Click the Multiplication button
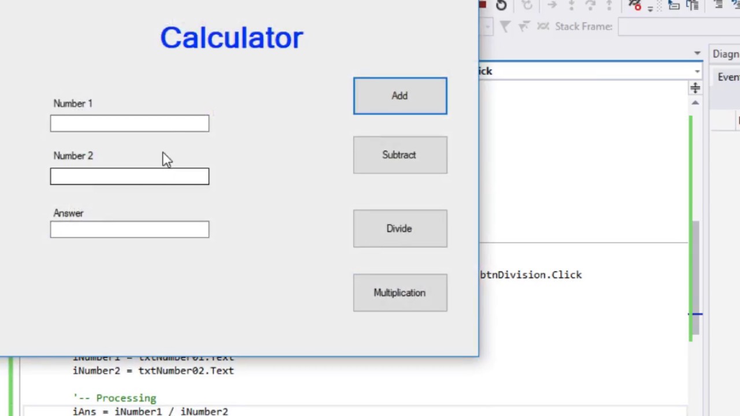The width and height of the screenshot is (740, 416). [400, 292]
